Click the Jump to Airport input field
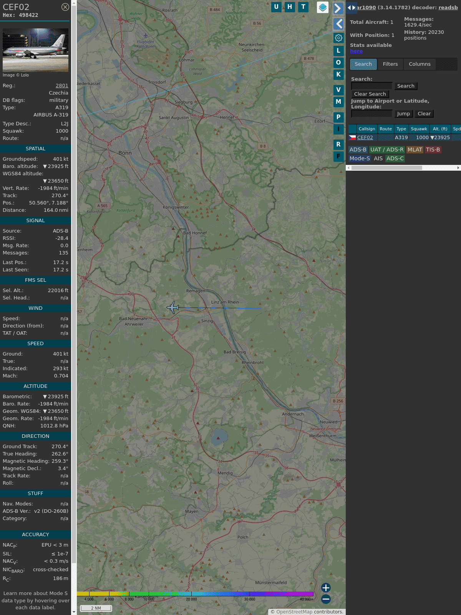This screenshot has width=461, height=615. point(371,114)
